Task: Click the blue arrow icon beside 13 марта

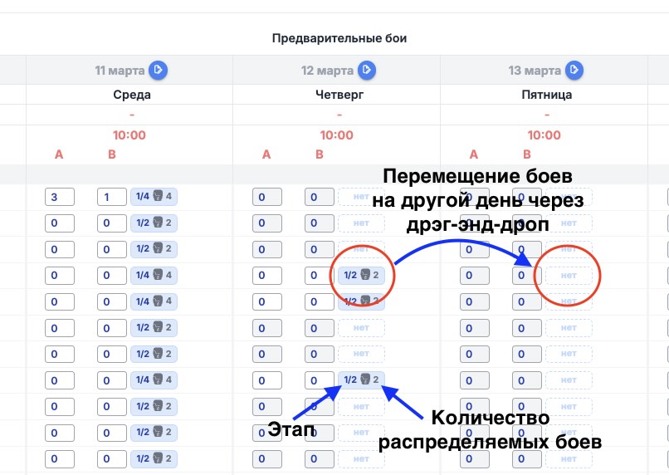Action: 572,71
